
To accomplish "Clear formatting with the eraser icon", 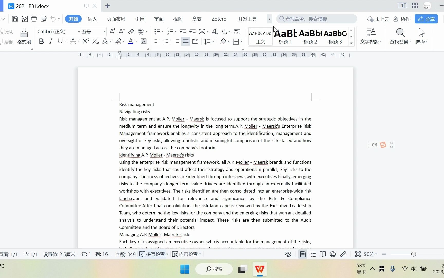I will click(x=131, y=31).
